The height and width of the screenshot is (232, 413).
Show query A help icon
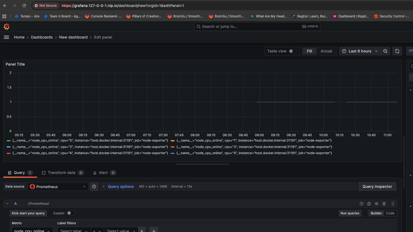362,204
